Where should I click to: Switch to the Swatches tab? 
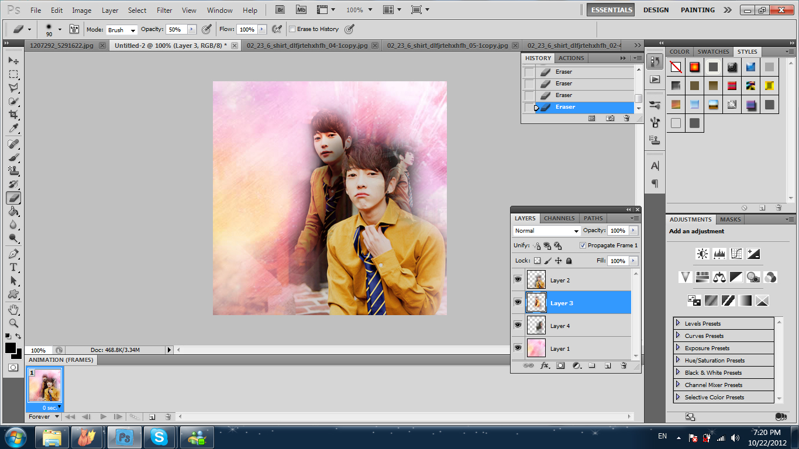714,51
